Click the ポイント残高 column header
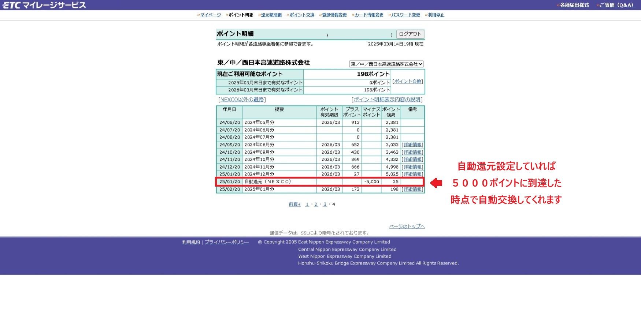Image resolution: width=641 pixels, height=326 pixels. click(391, 112)
